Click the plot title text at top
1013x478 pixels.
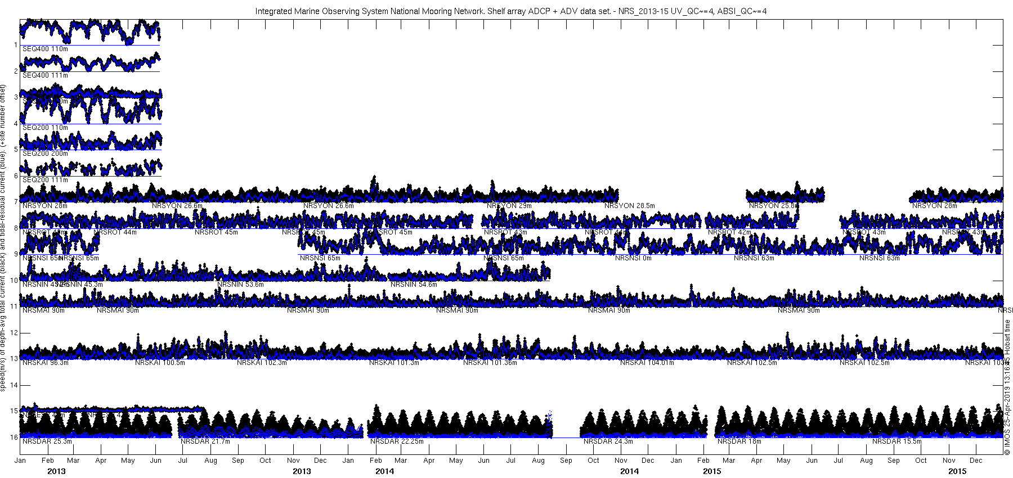tap(510, 11)
